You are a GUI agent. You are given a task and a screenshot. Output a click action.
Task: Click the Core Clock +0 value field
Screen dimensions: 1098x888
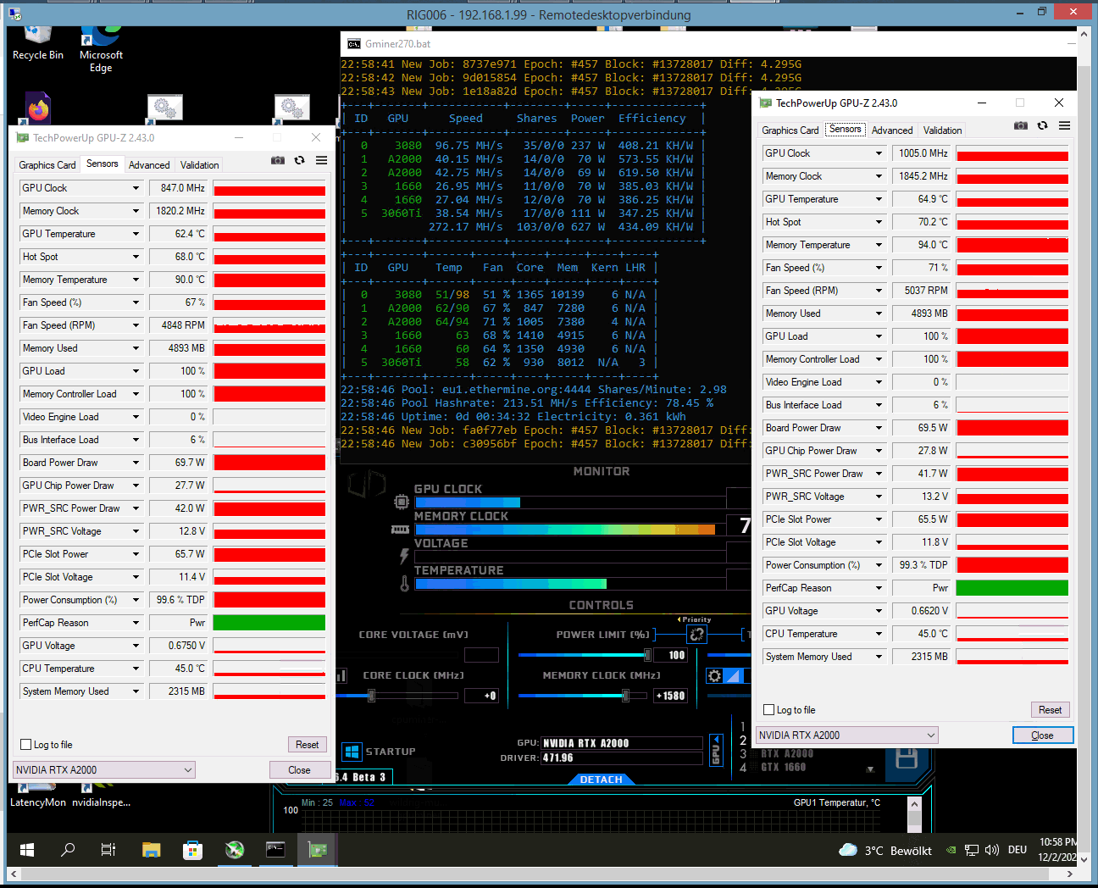[481, 696]
